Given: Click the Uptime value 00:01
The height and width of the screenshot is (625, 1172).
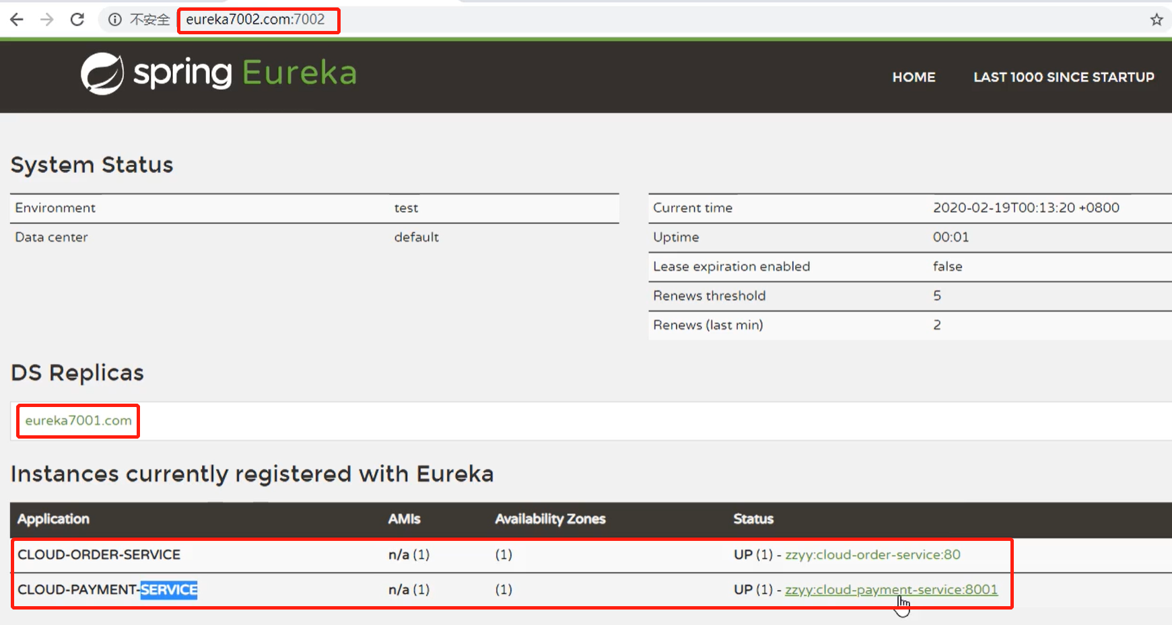Looking at the screenshot, I should pyautogui.click(x=951, y=237).
